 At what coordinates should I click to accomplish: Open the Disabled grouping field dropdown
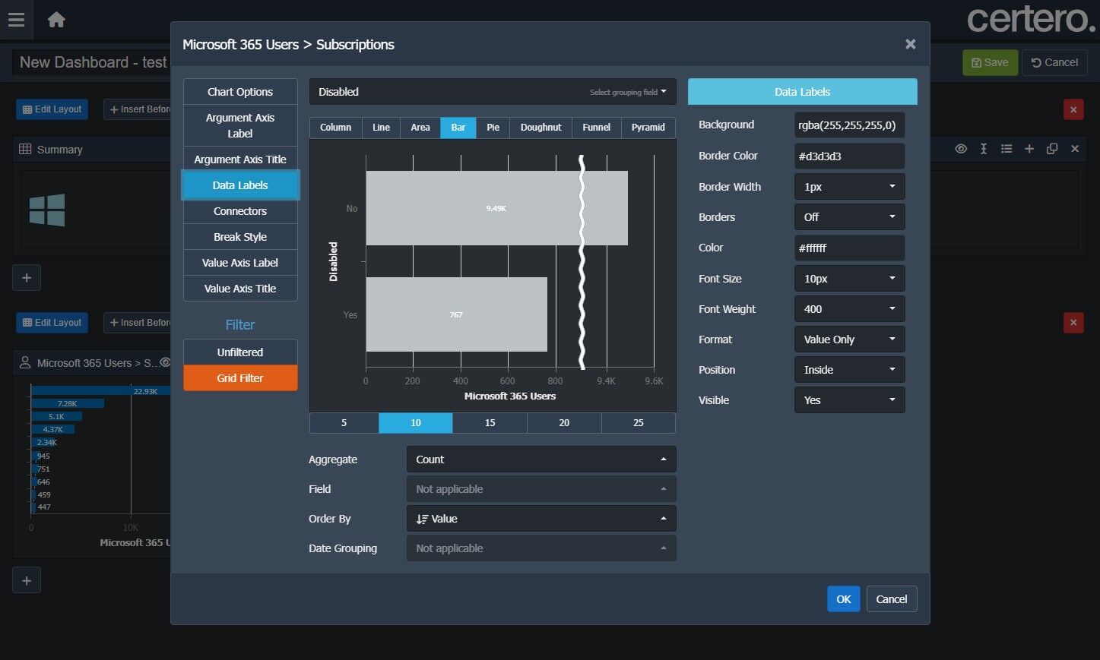coord(493,92)
